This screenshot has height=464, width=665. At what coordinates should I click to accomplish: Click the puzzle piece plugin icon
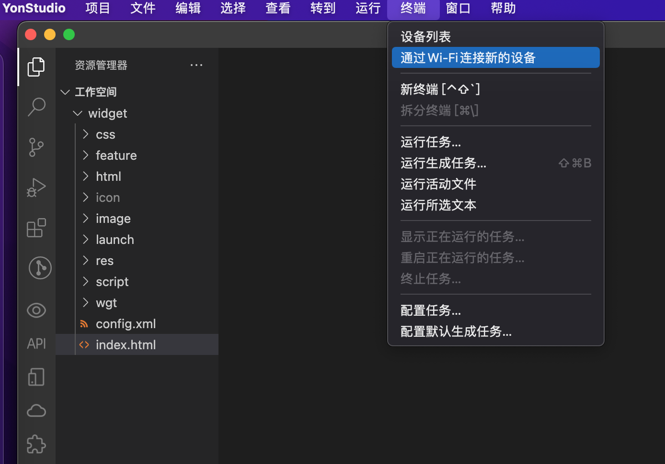click(36, 444)
